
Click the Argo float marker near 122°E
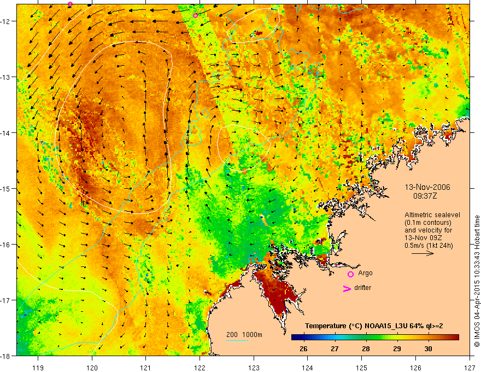coord(196,15)
